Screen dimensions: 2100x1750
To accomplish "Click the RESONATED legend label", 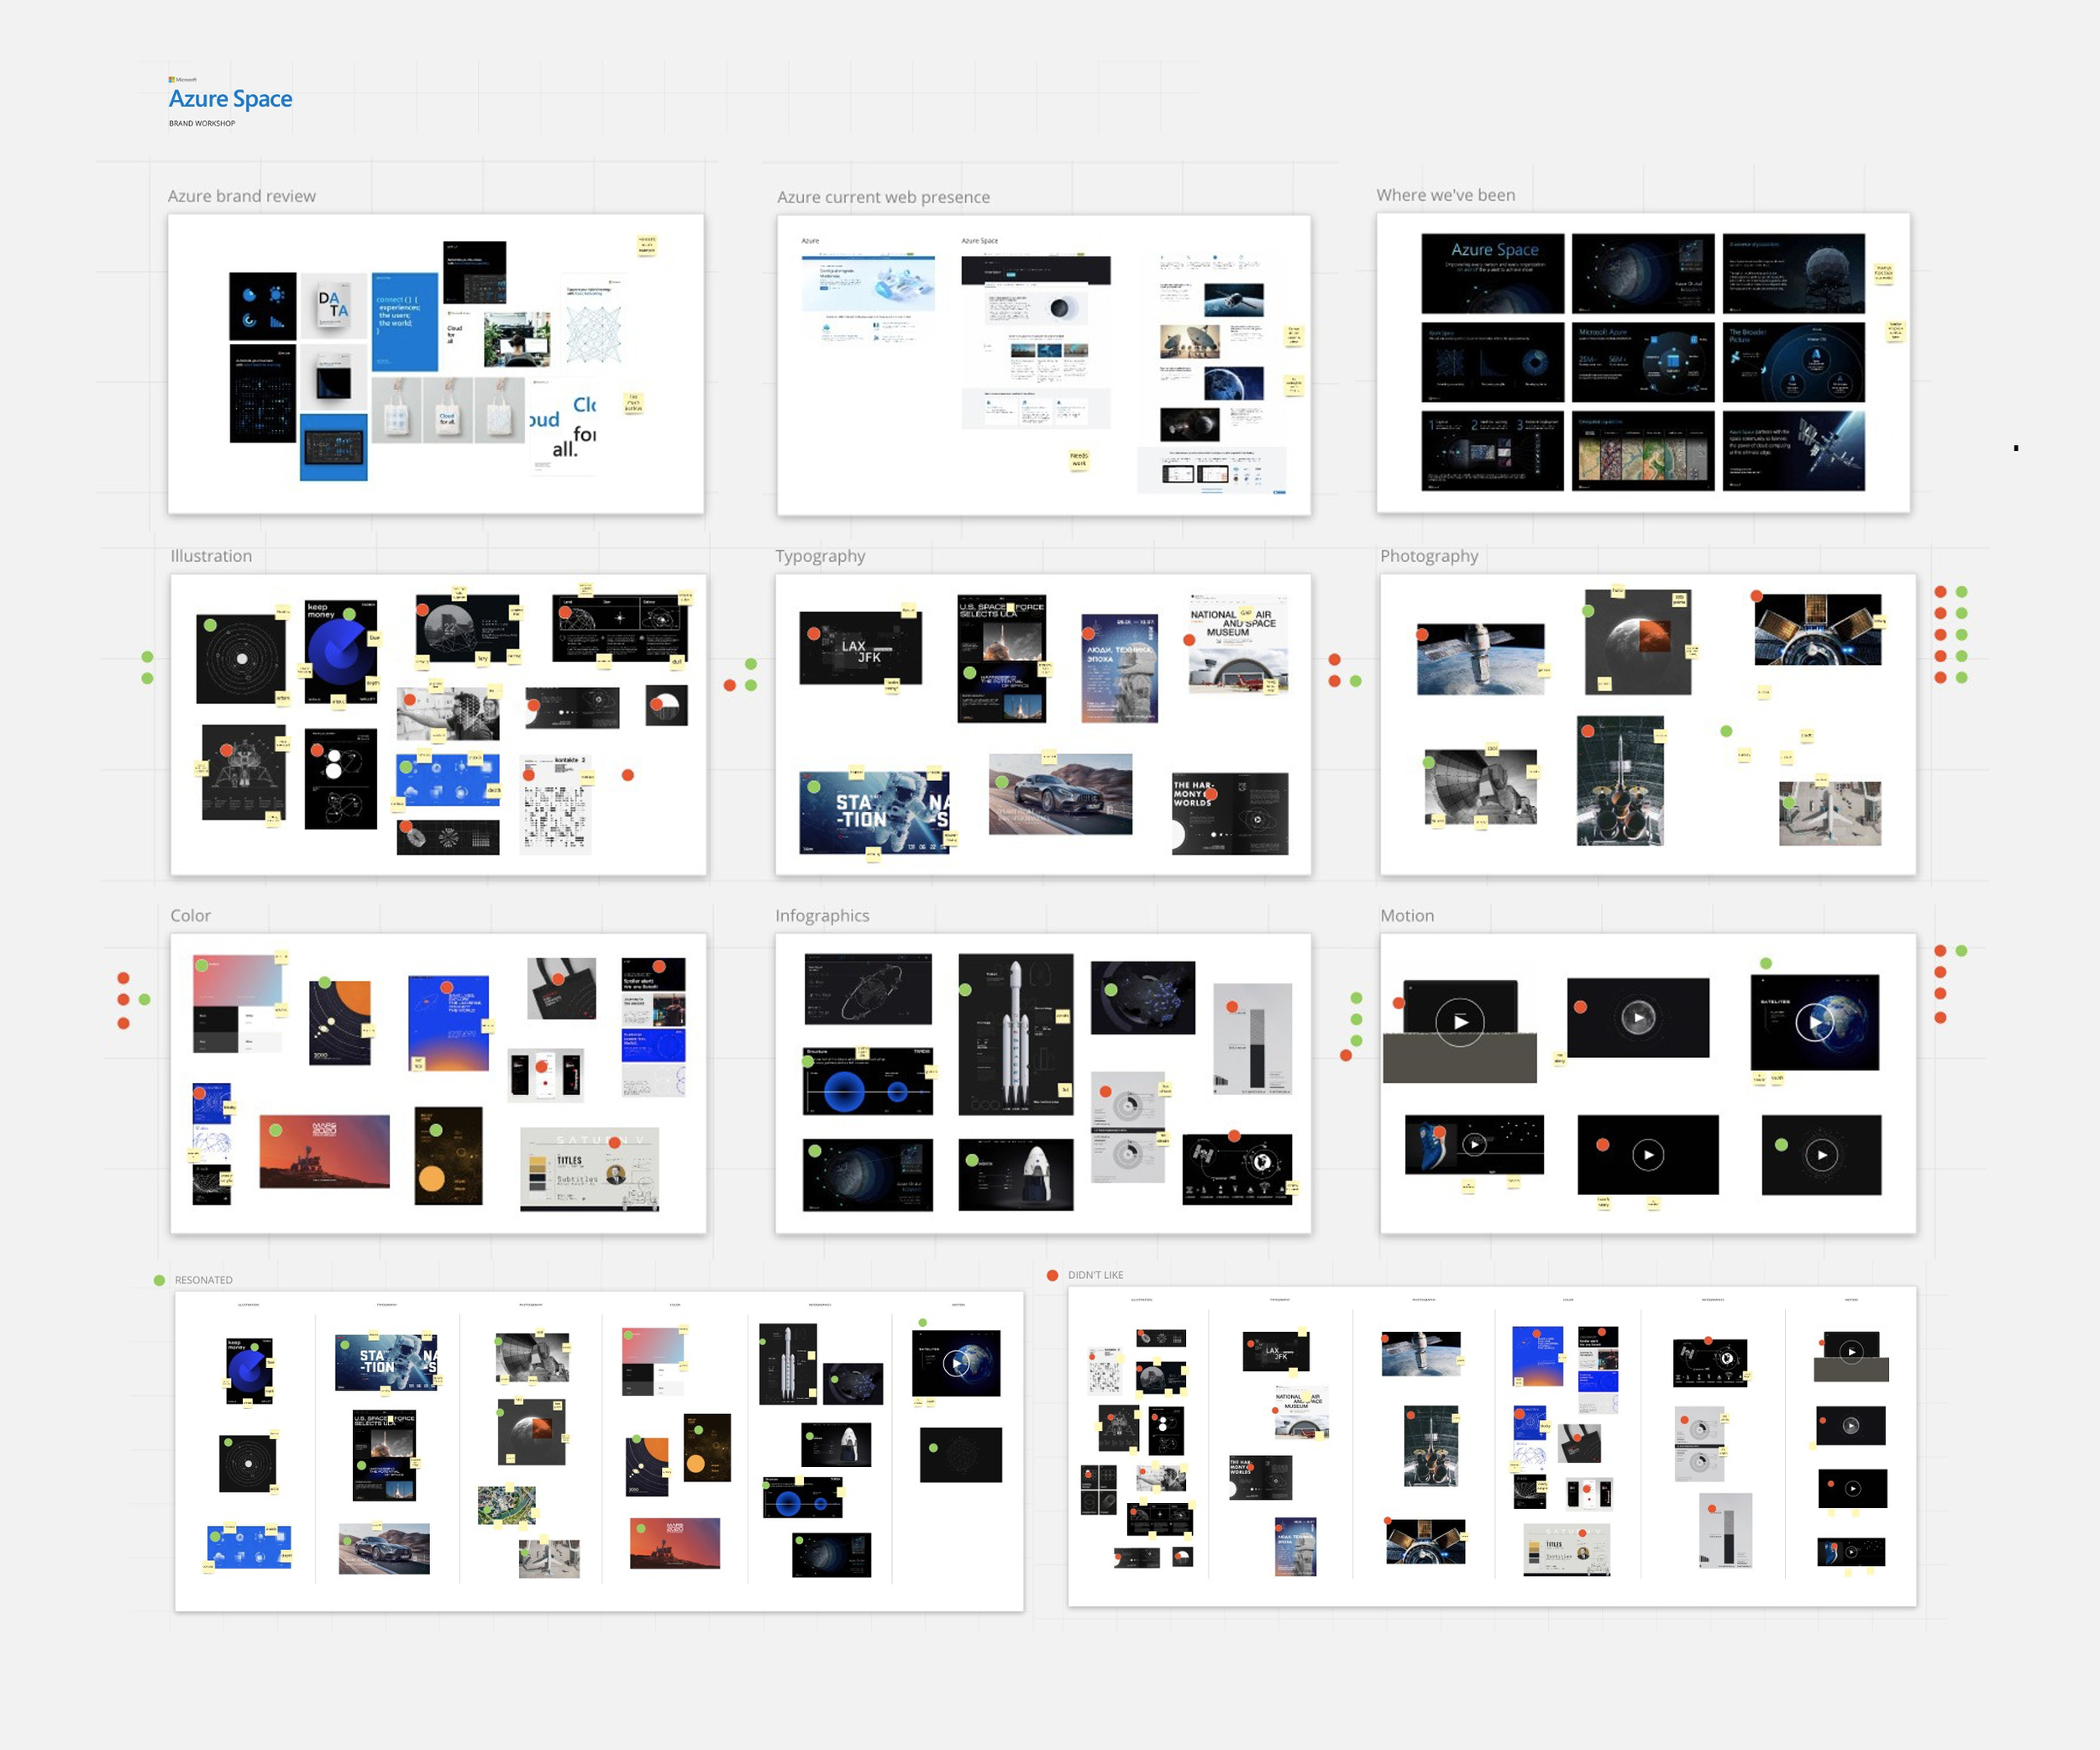I will pyautogui.click(x=203, y=1281).
